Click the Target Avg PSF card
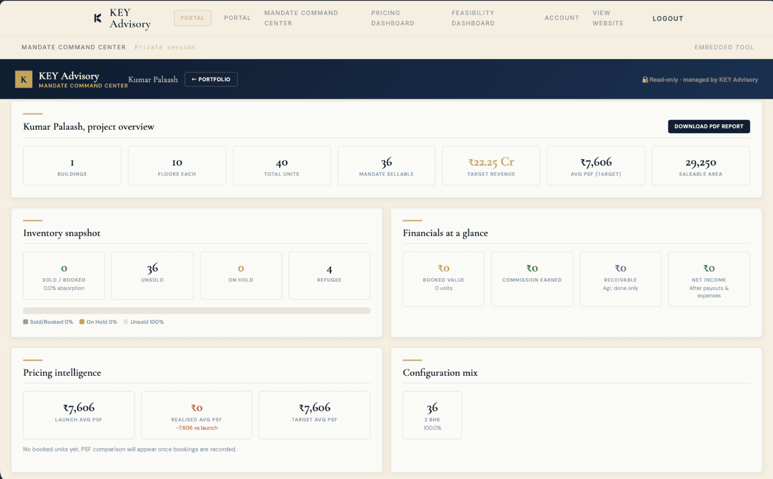773x479 pixels. [x=314, y=415]
